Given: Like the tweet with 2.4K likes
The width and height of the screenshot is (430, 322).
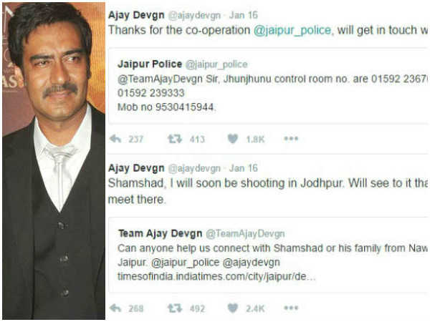Looking at the screenshot, I should [x=232, y=308].
